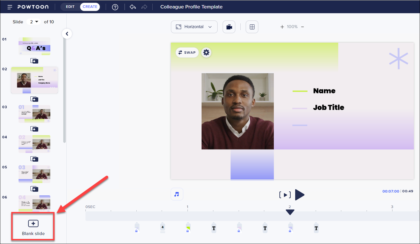Open the hamburger main menu
The width and height of the screenshot is (420, 244).
[10, 7]
